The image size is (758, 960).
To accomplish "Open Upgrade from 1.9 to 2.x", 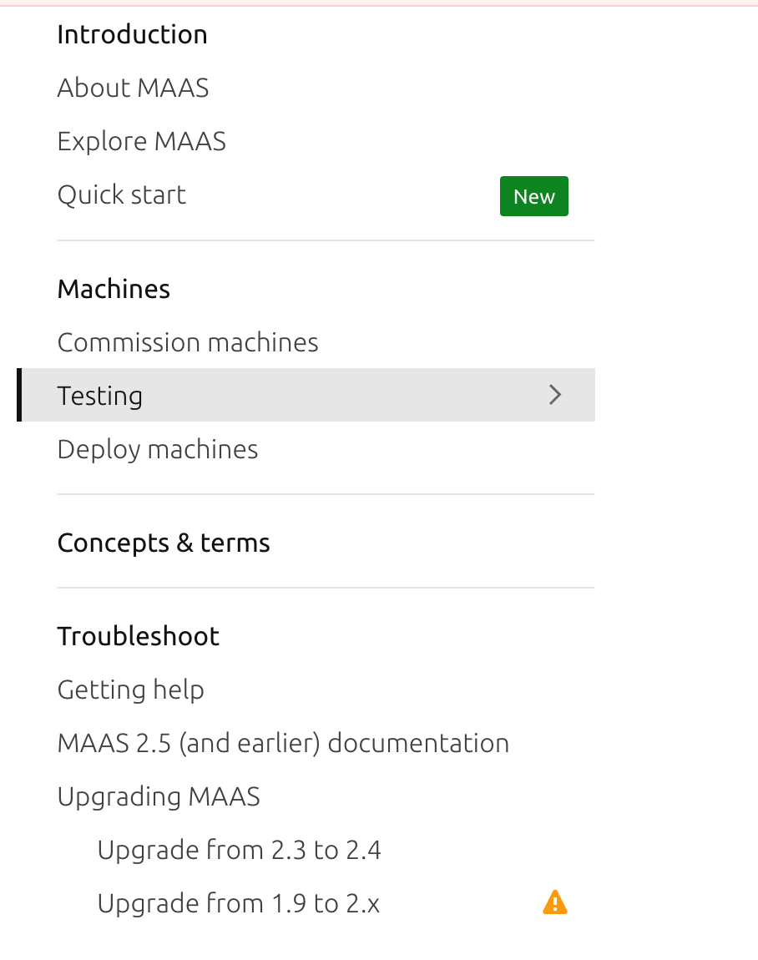I will pos(239,903).
